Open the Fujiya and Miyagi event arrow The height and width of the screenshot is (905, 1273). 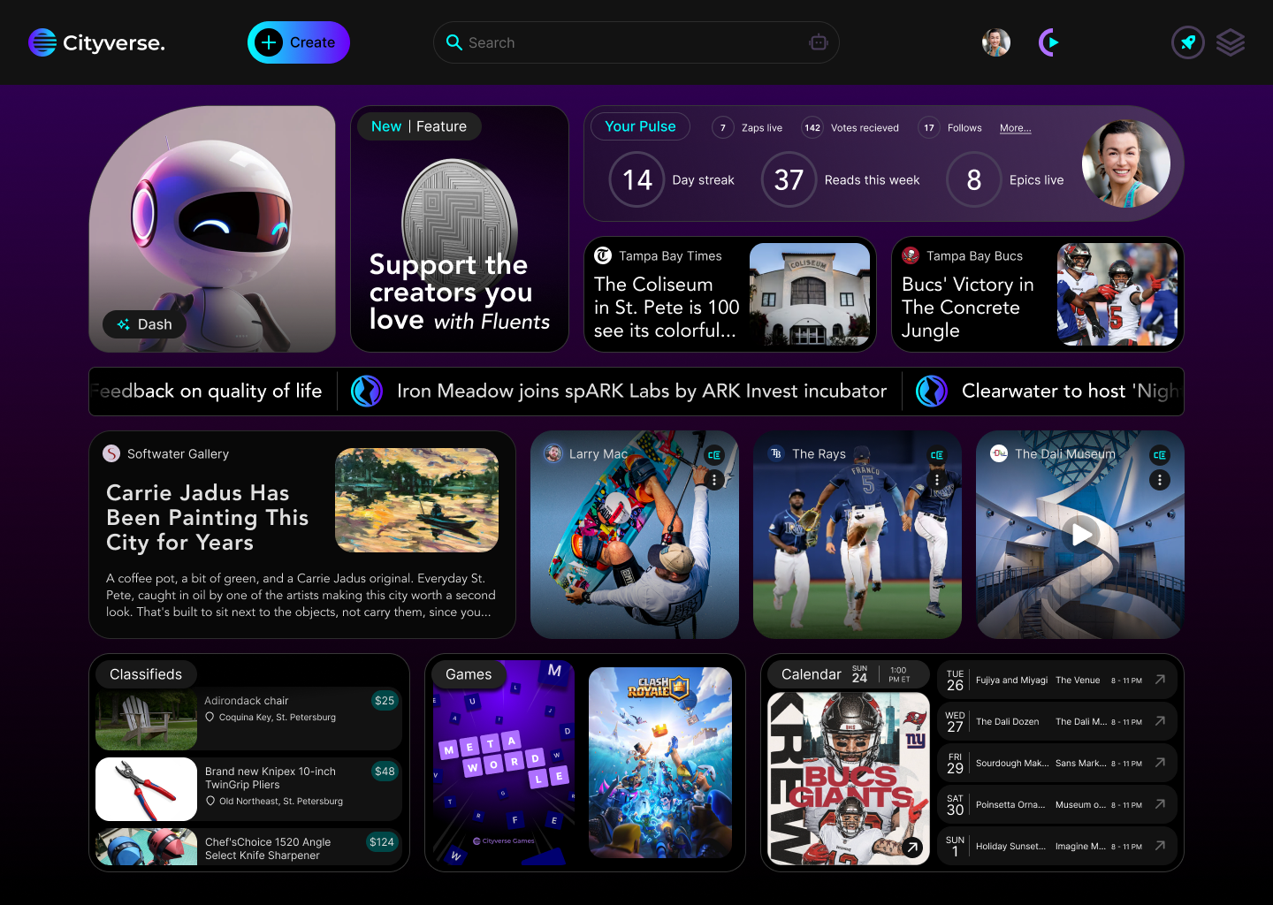click(1160, 680)
